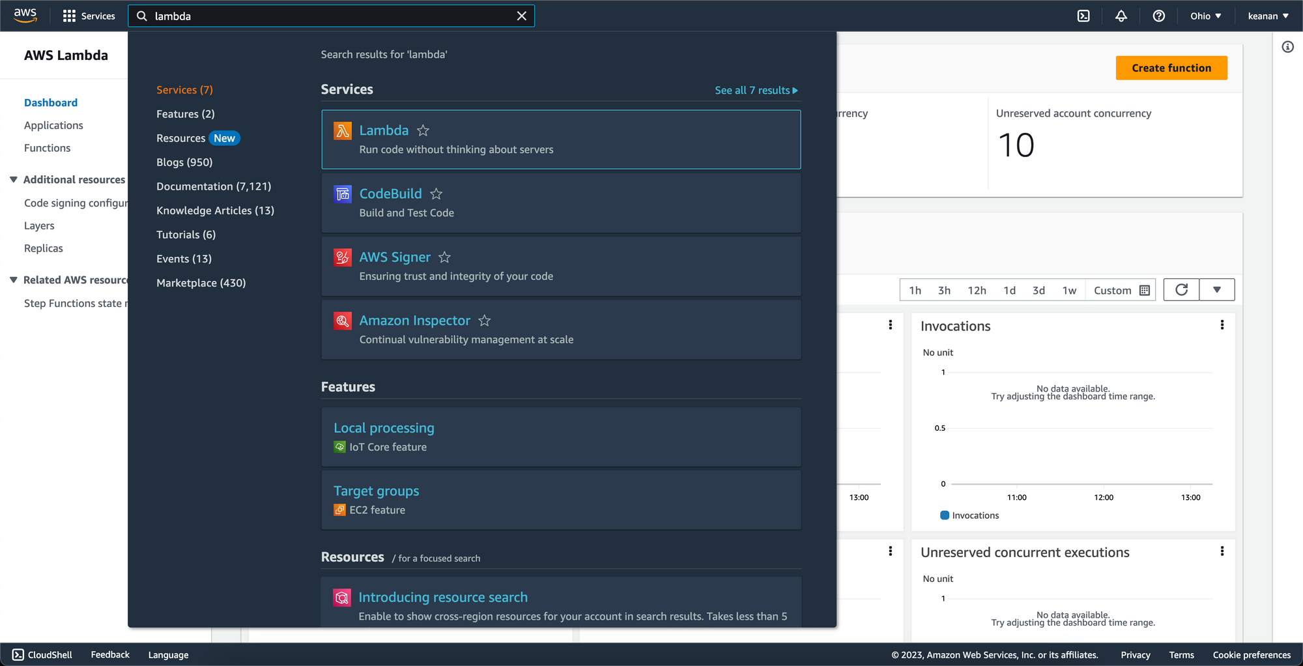This screenshot has height=666, width=1303.
Task: Select Resources New search category
Action: tap(198, 138)
